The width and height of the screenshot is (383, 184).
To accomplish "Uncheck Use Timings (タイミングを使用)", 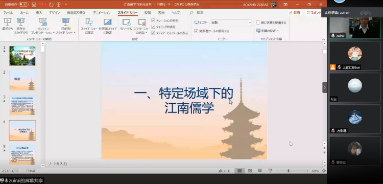I will [x=153, y=27].
